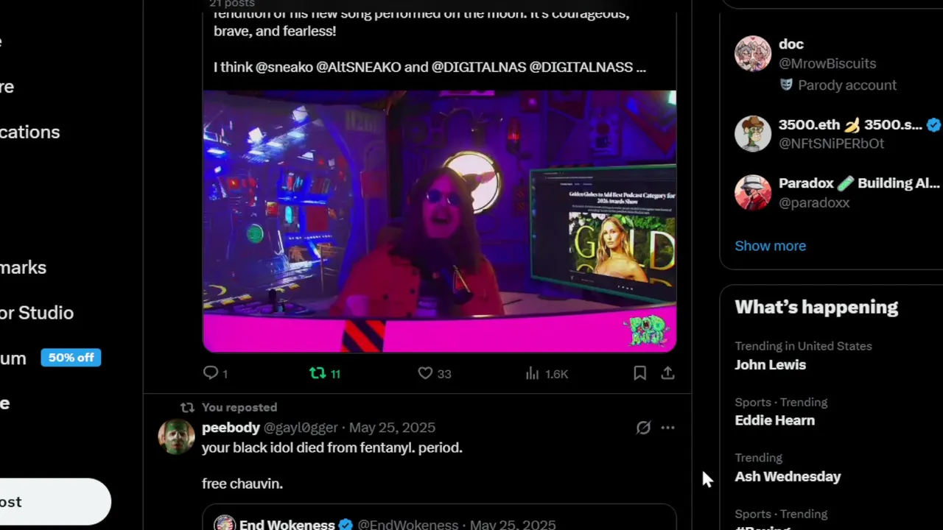The image size is (943, 530).
Task: Open the three-dot menu on peebody post
Action: pyautogui.click(x=667, y=428)
